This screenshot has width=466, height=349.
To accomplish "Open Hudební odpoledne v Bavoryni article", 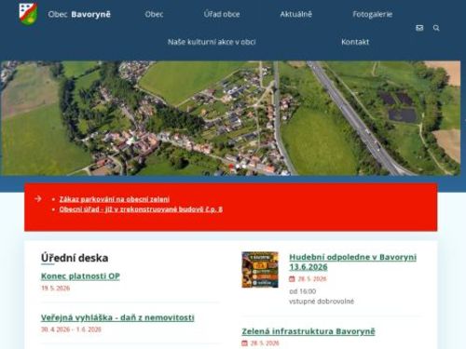I will click(352, 262).
